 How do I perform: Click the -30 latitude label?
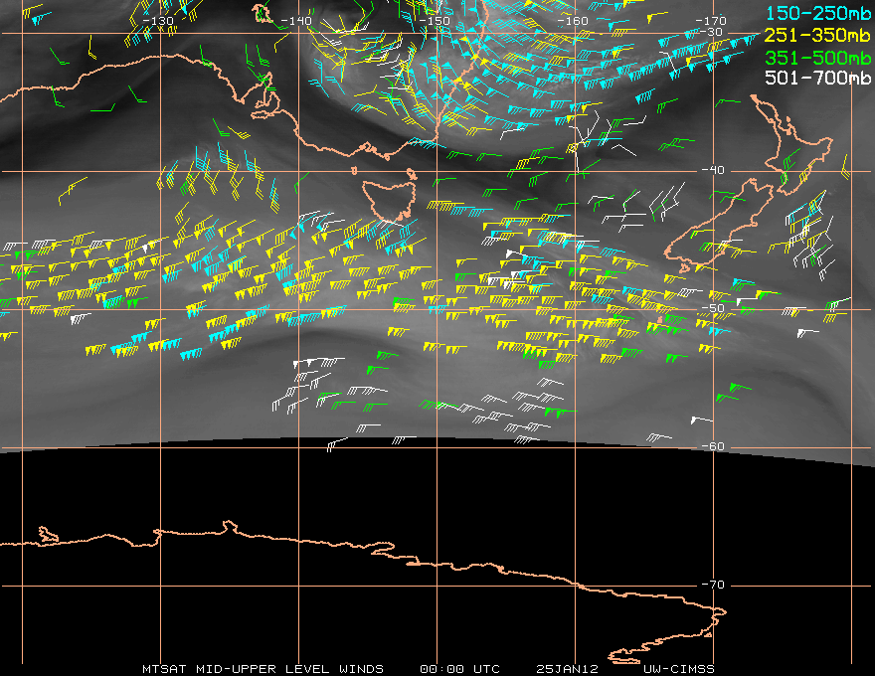click(x=712, y=32)
